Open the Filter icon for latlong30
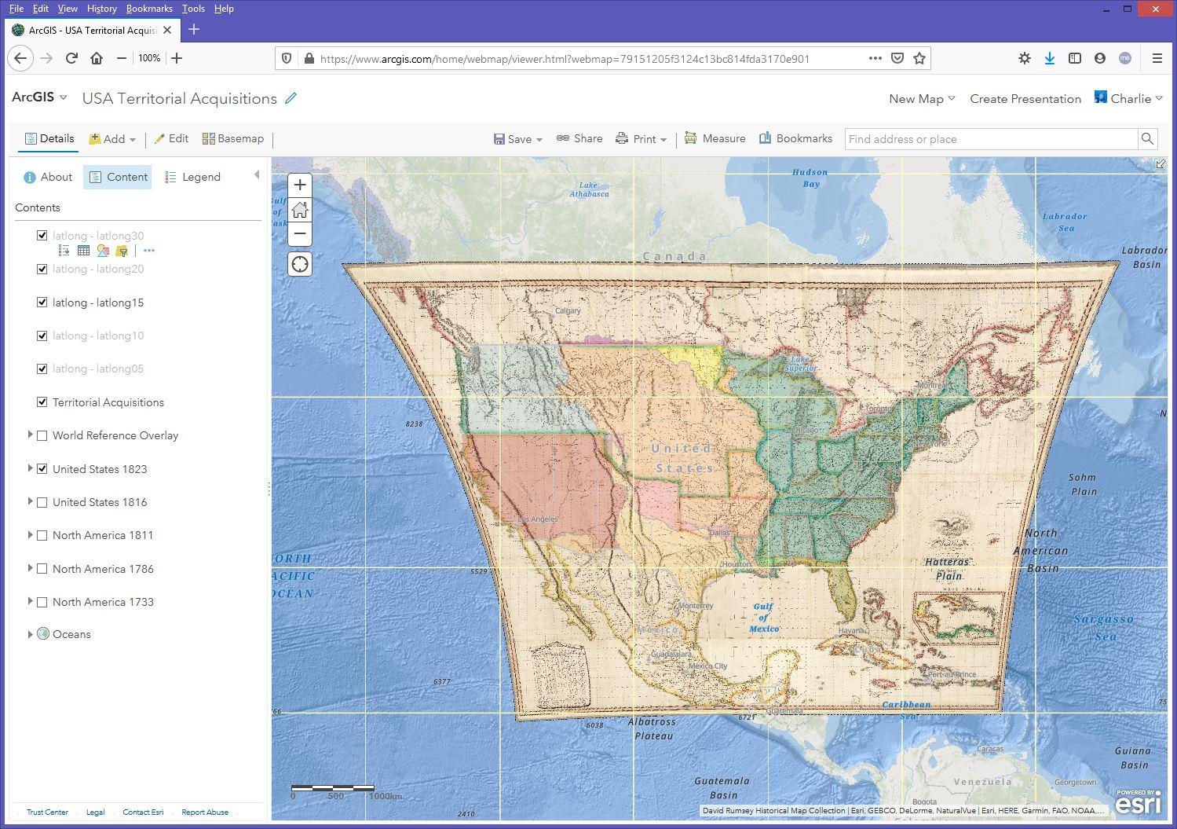1177x829 pixels. click(122, 251)
